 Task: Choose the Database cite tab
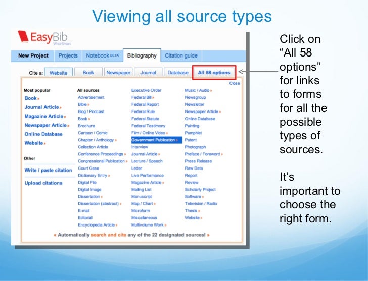click(x=178, y=73)
